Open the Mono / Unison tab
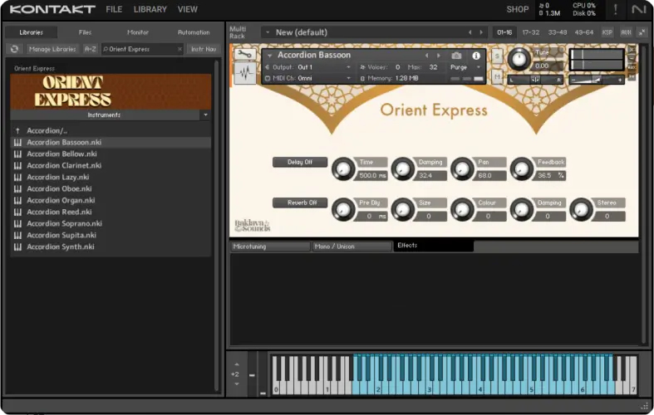The image size is (654, 415). pyautogui.click(x=352, y=247)
